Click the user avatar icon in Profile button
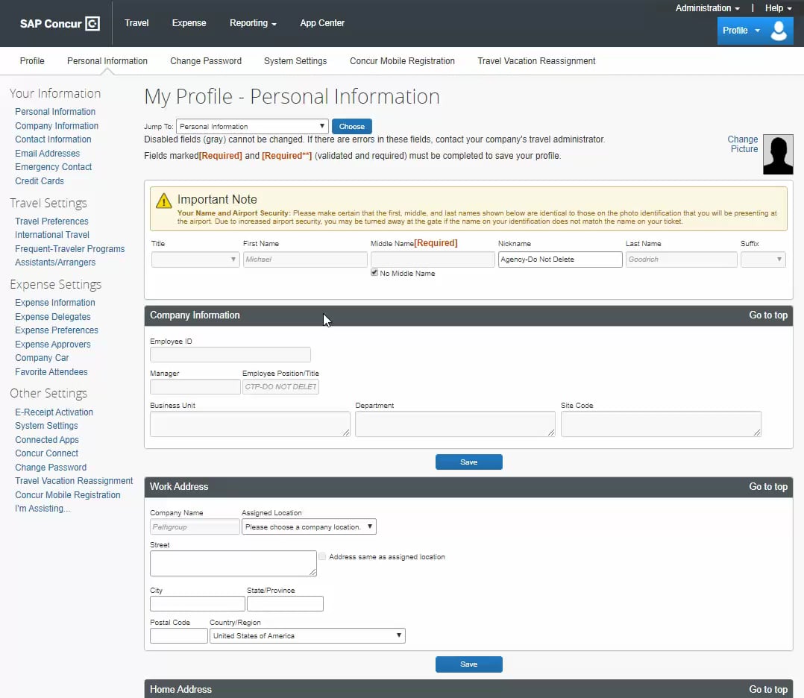The image size is (804, 698). [x=779, y=31]
